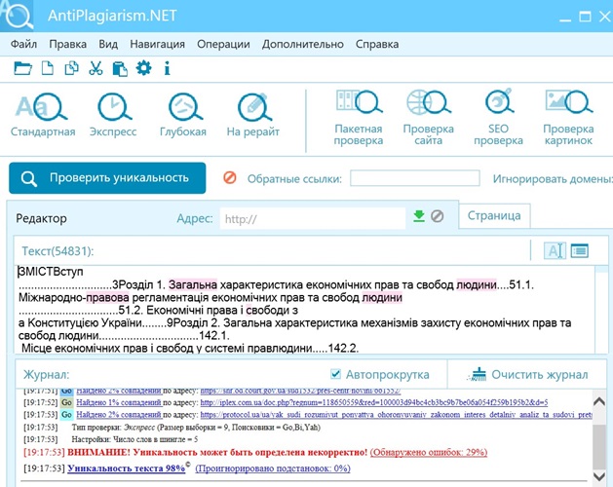
Task: Open Обнаружено ошибок: 29% link
Action: click(x=429, y=452)
